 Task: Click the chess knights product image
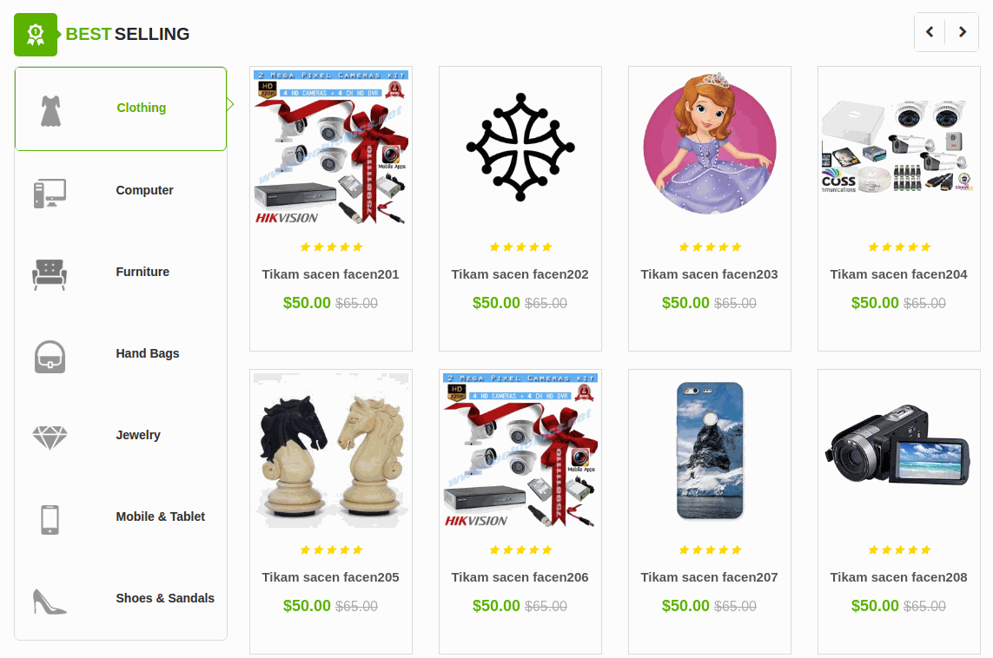coord(331,451)
